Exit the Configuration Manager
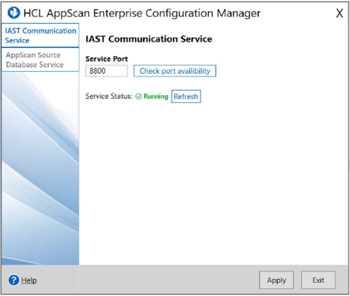Viewport: 350px width, 296px height. 318,280
